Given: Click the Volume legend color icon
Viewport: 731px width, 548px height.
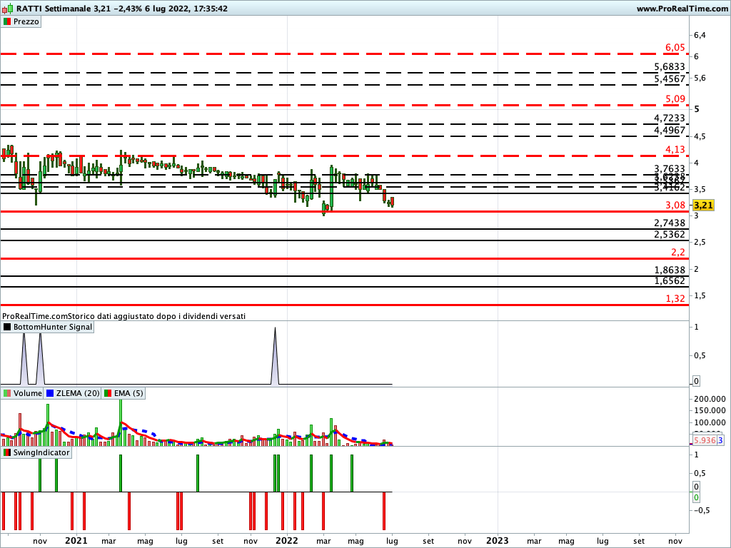Looking at the screenshot, I should point(7,393).
